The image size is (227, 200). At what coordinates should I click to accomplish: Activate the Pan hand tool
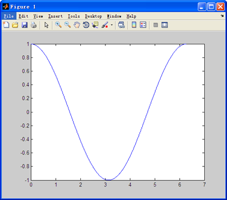coord(77,25)
